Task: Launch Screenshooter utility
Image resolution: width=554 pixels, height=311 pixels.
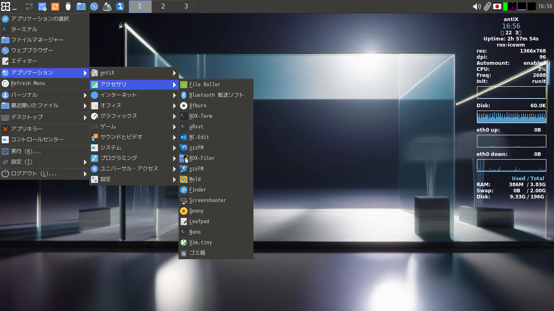Action: (207, 200)
